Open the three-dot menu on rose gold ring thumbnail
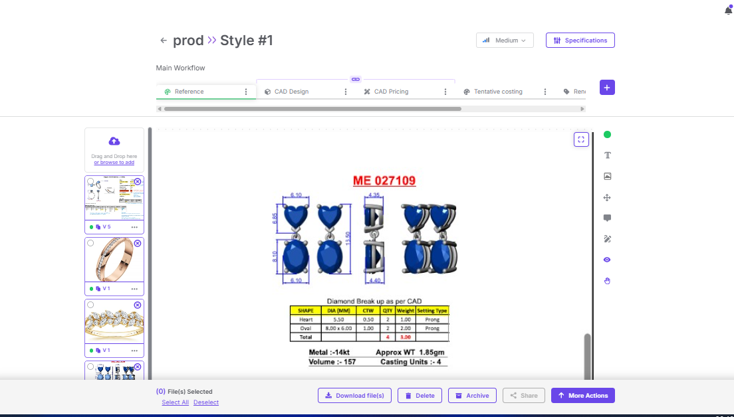734x417 pixels. 134,289
